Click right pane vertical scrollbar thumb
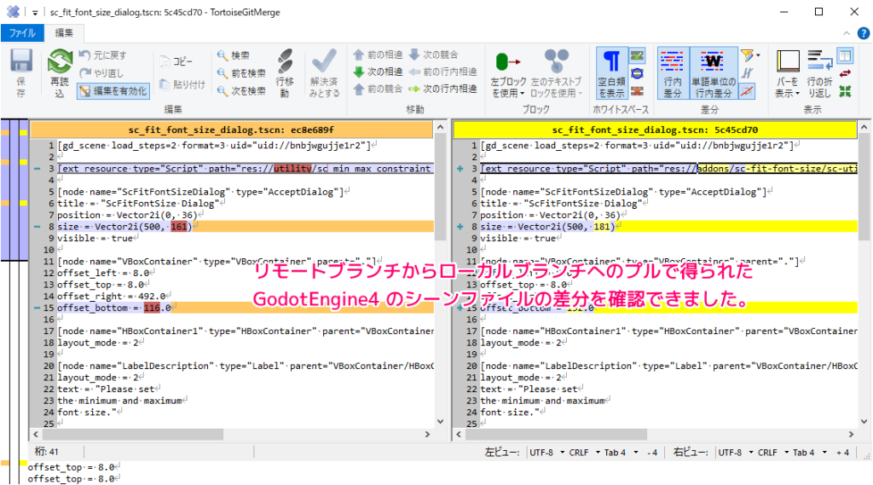873x485 pixels. pyautogui.click(x=864, y=187)
